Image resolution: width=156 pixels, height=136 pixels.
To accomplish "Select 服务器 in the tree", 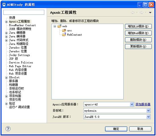I will 14,81.
